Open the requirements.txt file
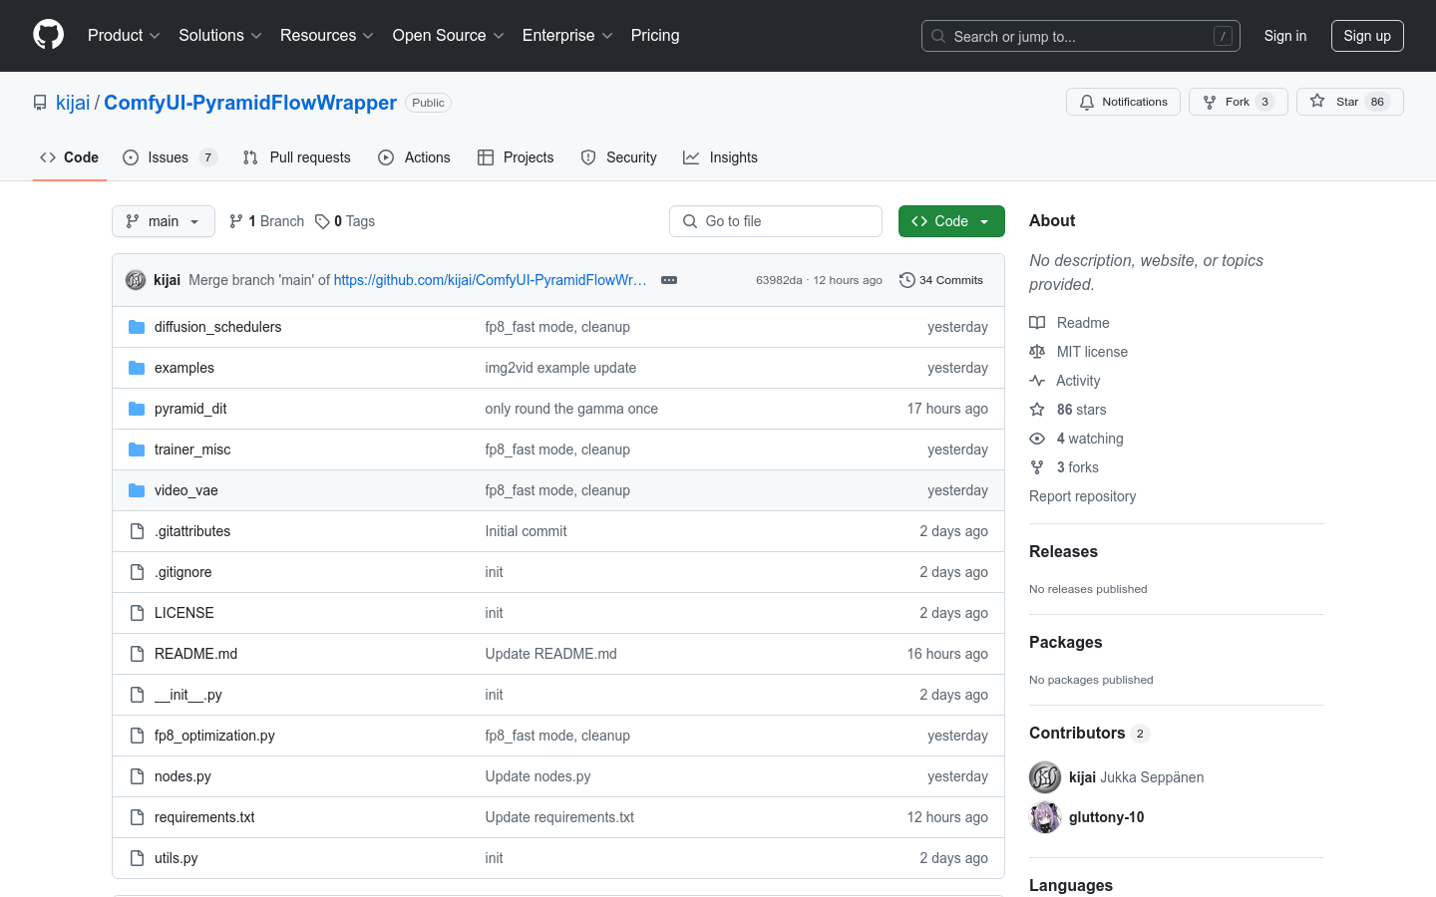Viewport: 1436px width, 897px height. click(x=204, y=817)
